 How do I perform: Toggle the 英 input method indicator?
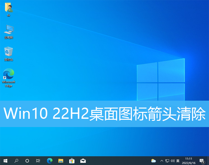tap(178, 161)
